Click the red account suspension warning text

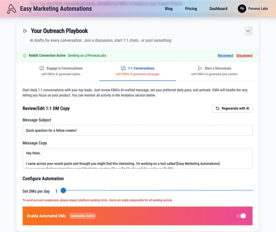pyautogui.click(x=97, y=200)
